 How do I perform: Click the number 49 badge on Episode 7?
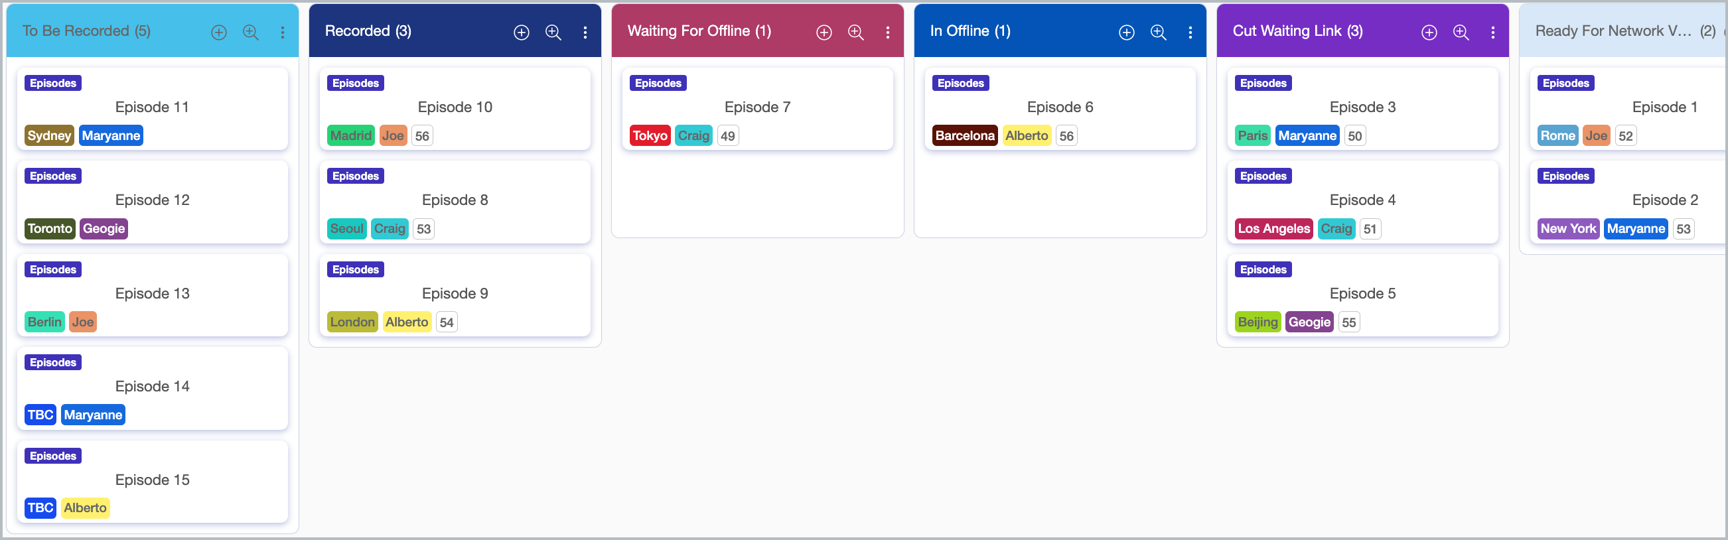(728, 135)
